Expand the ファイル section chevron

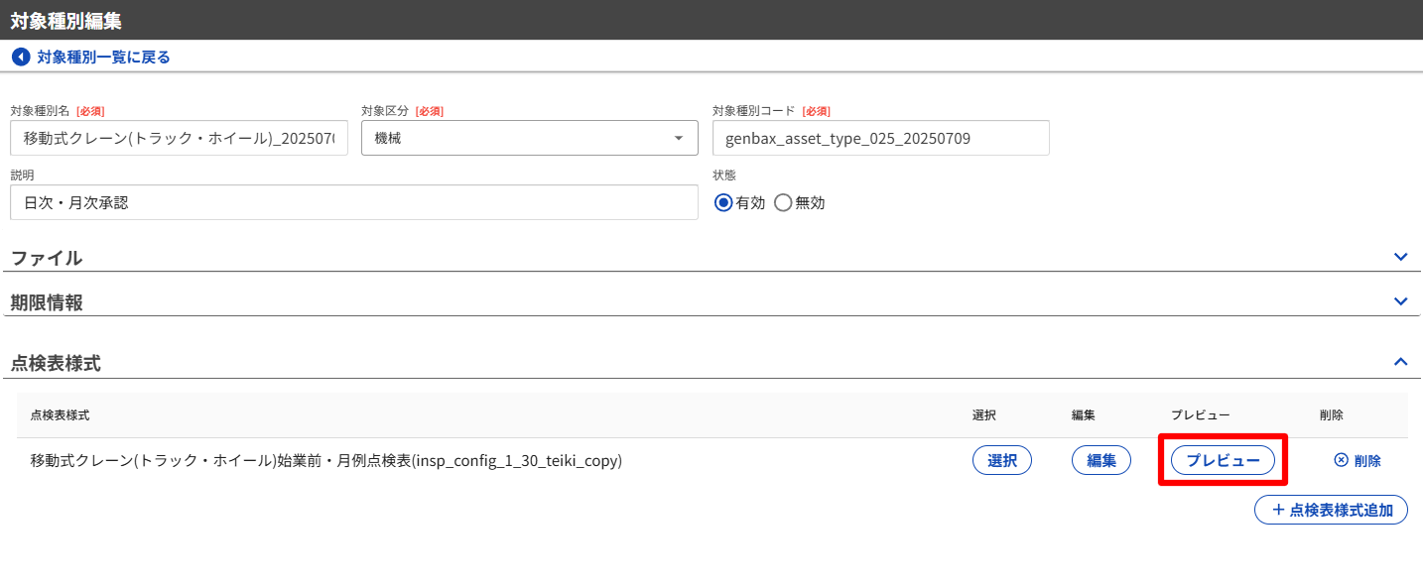tap(1400, 257)
